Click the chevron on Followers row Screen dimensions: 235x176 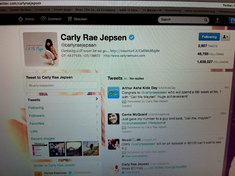pos(97,115)
